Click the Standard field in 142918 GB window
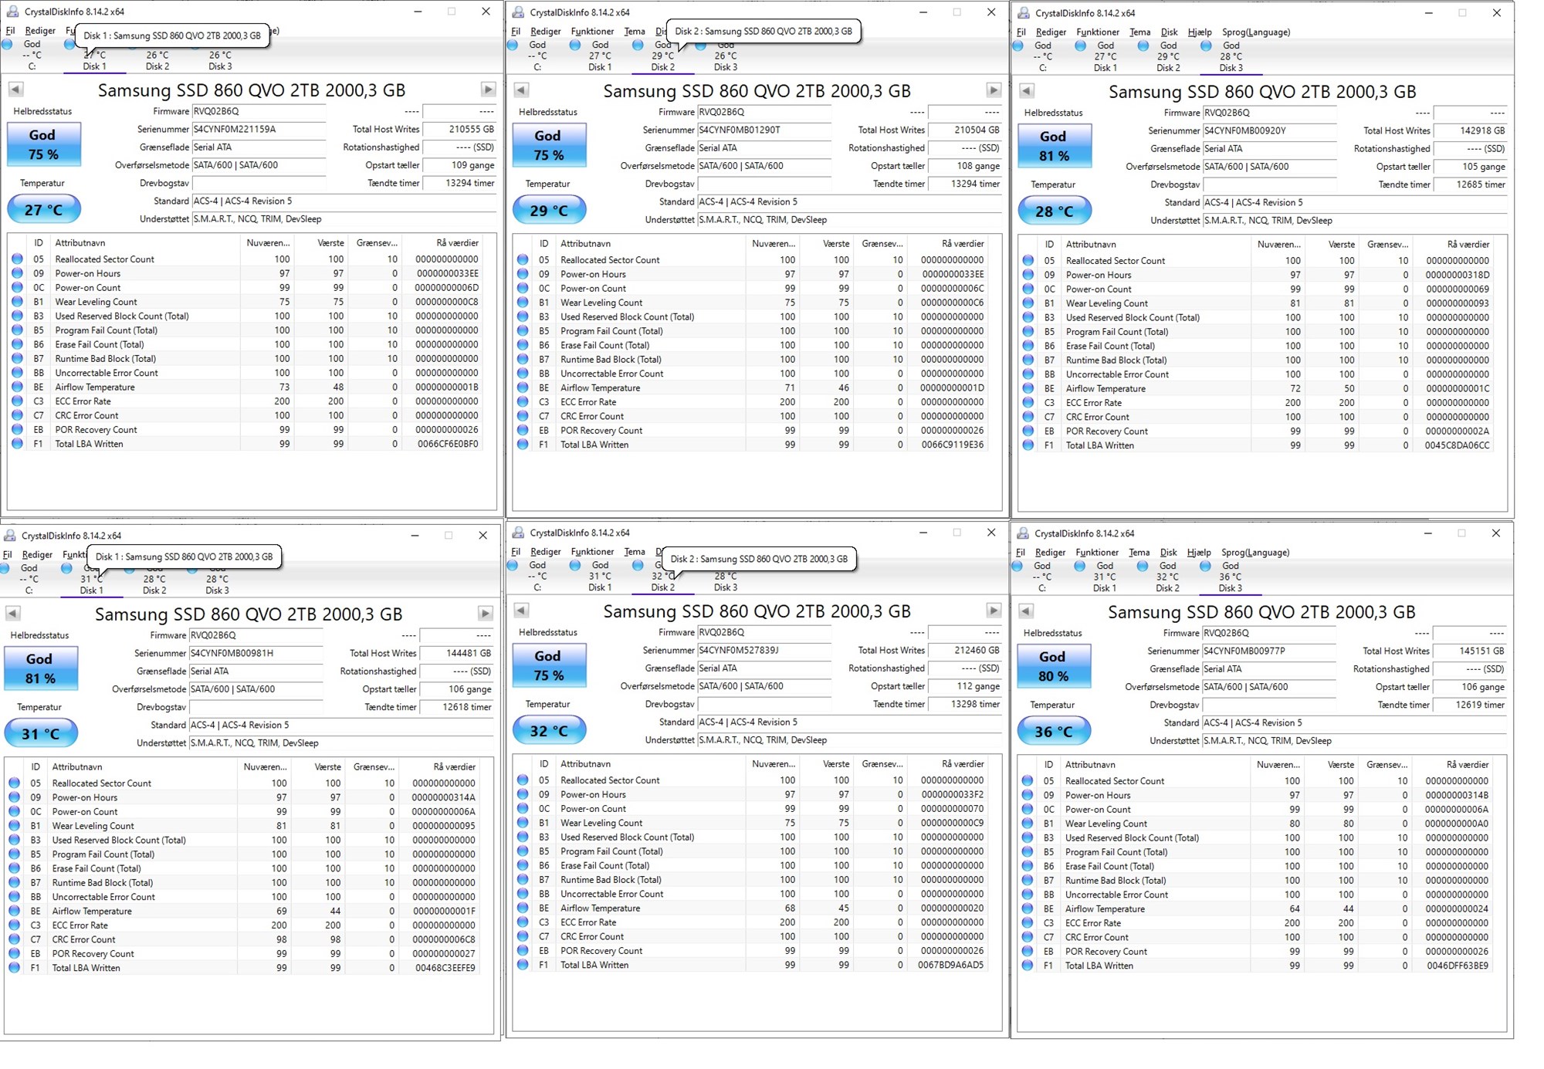Image resolution: width=1544 pixels, height=1069 pixels. [1355, 202]
